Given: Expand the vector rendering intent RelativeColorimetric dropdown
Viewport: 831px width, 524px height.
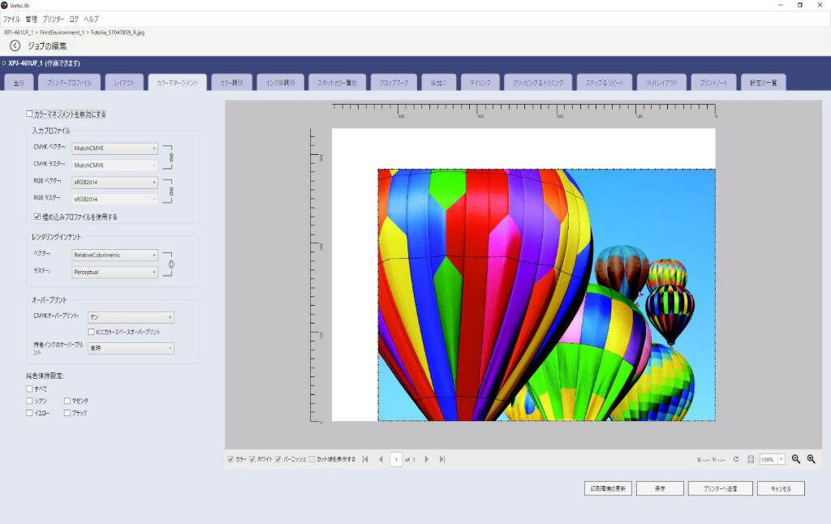Looking at the screenshot, I should coord(115,255).
